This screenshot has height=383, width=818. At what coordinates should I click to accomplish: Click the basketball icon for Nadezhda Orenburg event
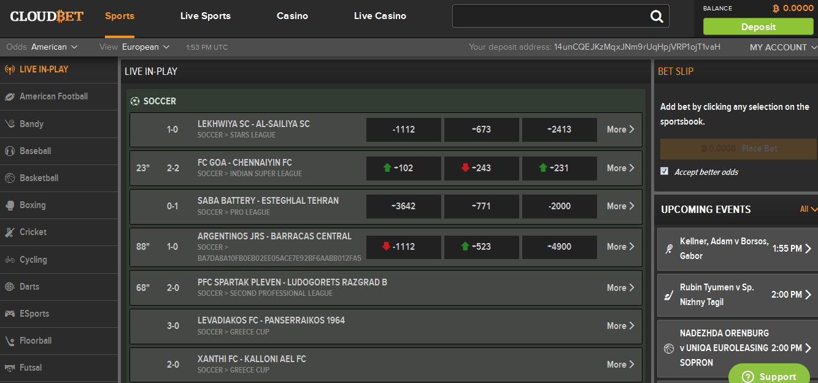(669, 349)
